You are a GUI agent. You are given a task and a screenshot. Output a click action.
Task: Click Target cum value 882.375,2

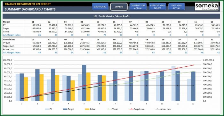215,46
